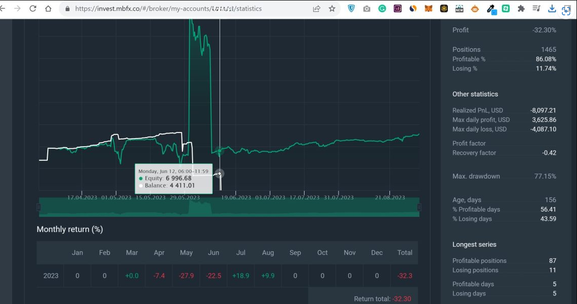This screenshot has width=577, height=304.
Task: Go to the browser home page
Action: 48,9
